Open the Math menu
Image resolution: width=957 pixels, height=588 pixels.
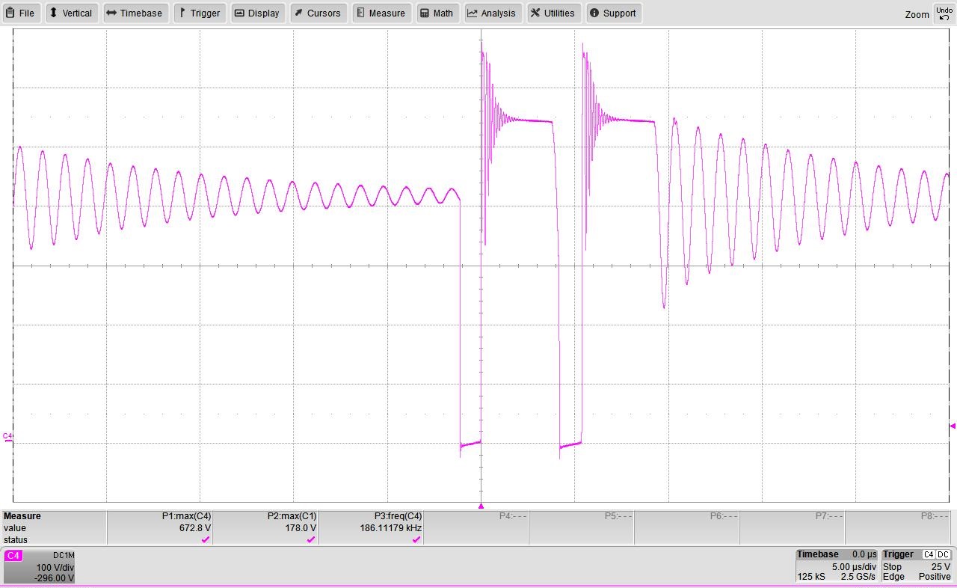[437, 13]
